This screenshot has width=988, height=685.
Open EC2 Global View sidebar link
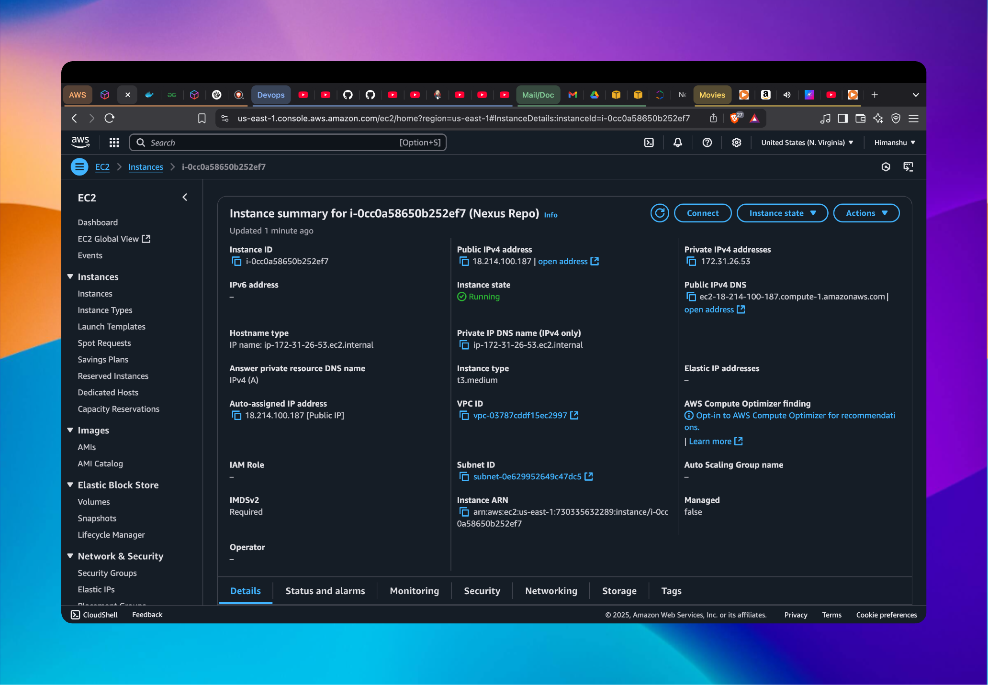click(x=114, y=239)
